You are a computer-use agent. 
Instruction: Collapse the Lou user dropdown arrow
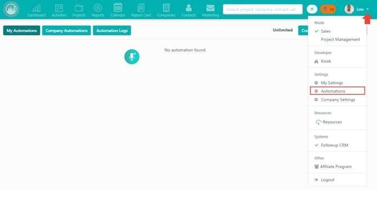[367, 9]
